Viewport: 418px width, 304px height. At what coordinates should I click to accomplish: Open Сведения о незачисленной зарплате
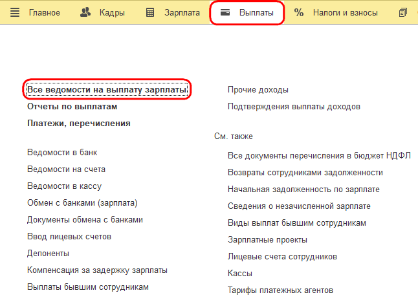point(299,206)
